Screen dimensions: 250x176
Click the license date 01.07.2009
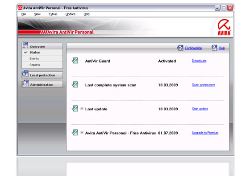(x=168, y=133)
